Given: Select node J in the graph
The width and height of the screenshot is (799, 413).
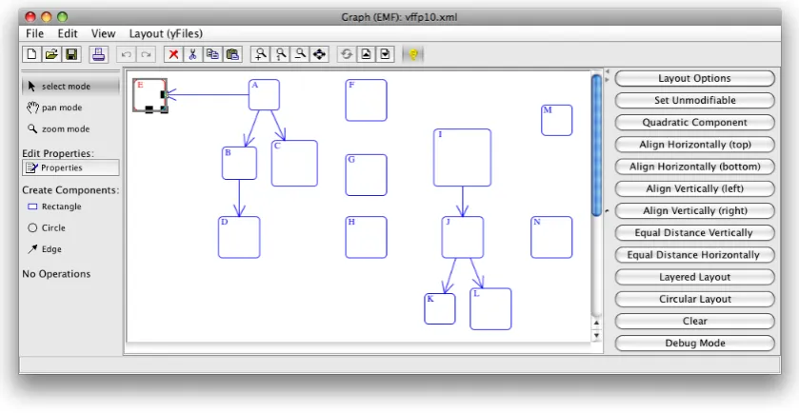Looking at the screenshot, I should 463,237.
